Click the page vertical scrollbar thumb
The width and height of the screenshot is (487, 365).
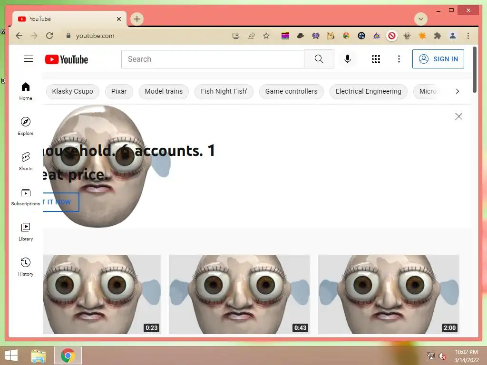(x=474, y=69)
